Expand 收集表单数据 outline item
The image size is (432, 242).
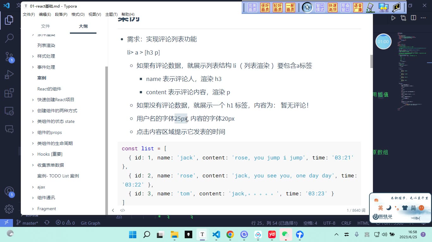[x=33, y=165]
